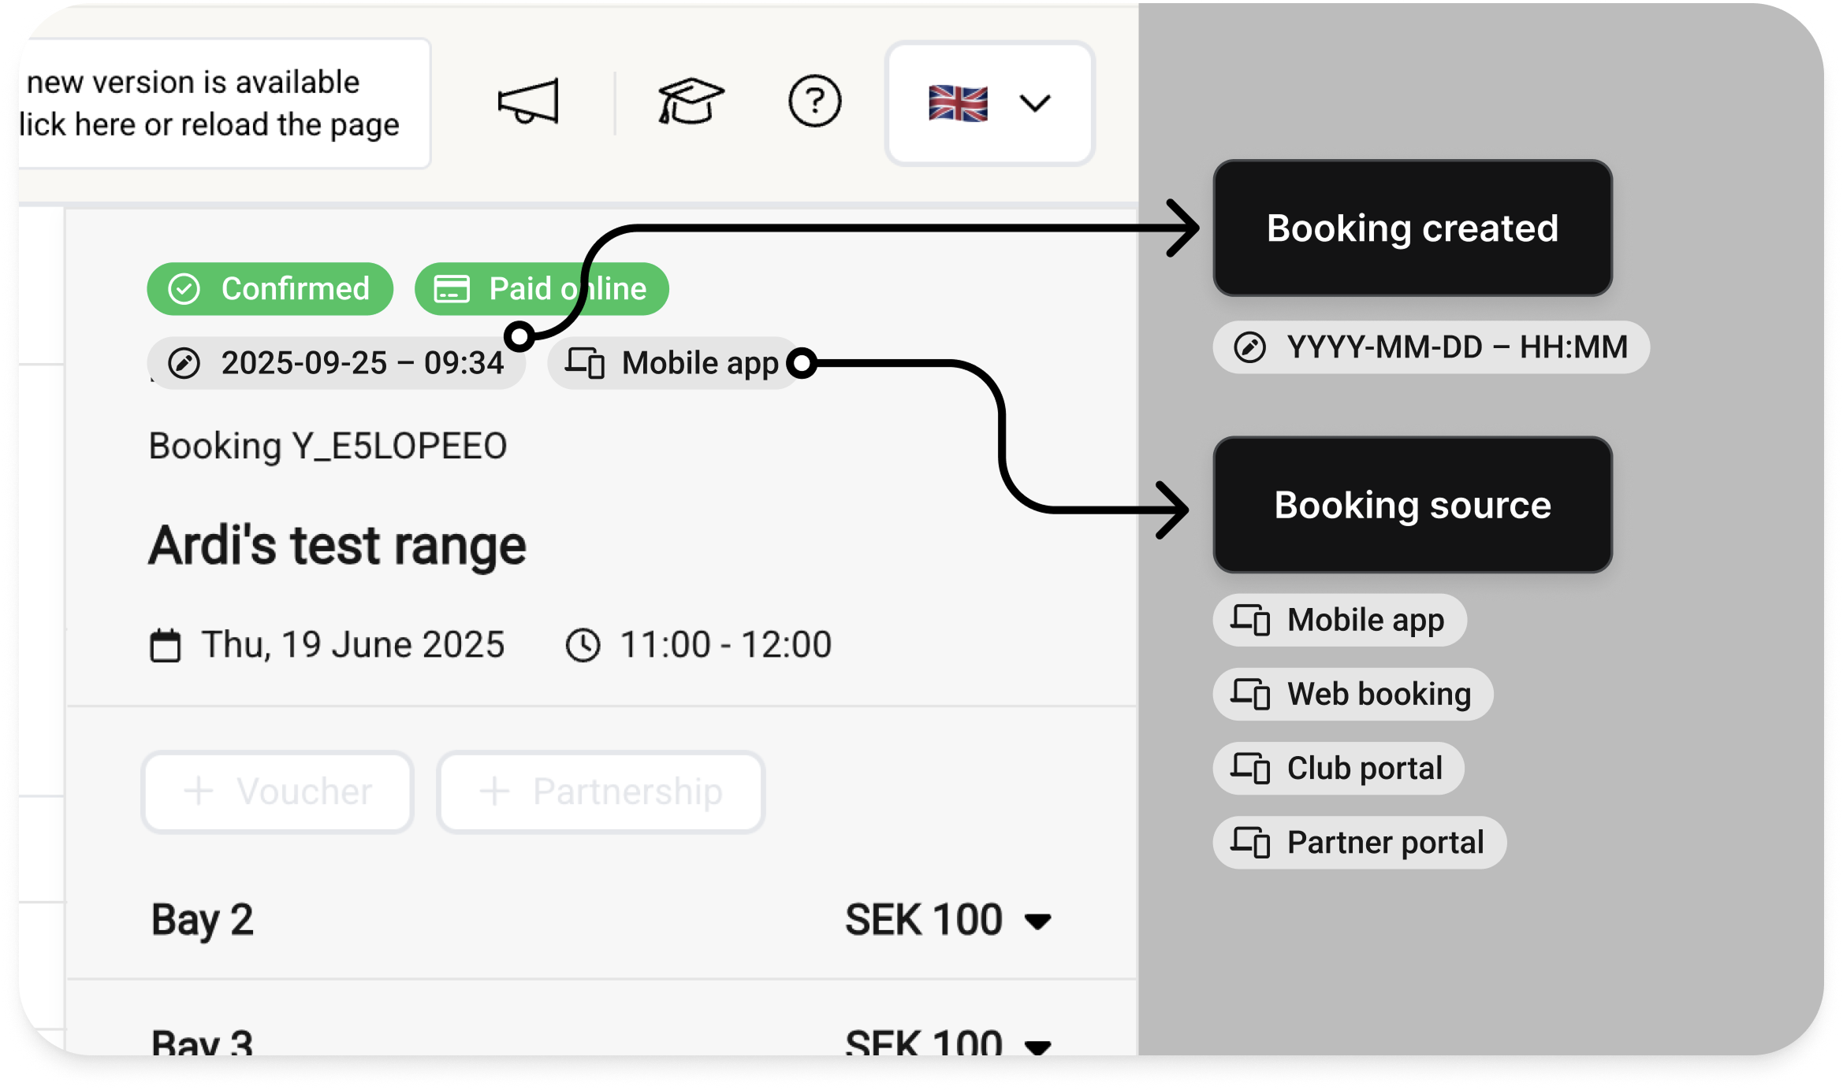1843x1090 pixels.
Task: Expand the Bay 3 SEK 100 price dropdown
Action: (1037, 1044)
